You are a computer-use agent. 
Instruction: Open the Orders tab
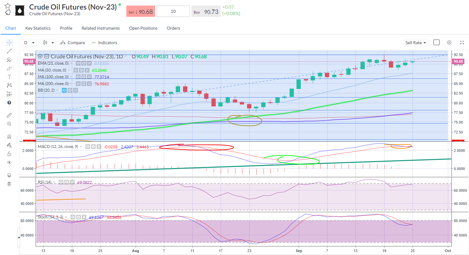pyautogui.click(x=173, y=28)
